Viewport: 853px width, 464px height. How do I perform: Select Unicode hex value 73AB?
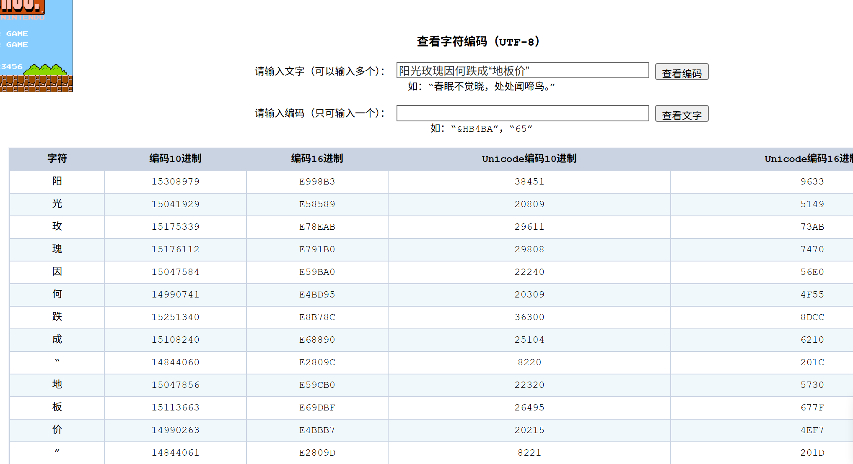pos(812,227)
